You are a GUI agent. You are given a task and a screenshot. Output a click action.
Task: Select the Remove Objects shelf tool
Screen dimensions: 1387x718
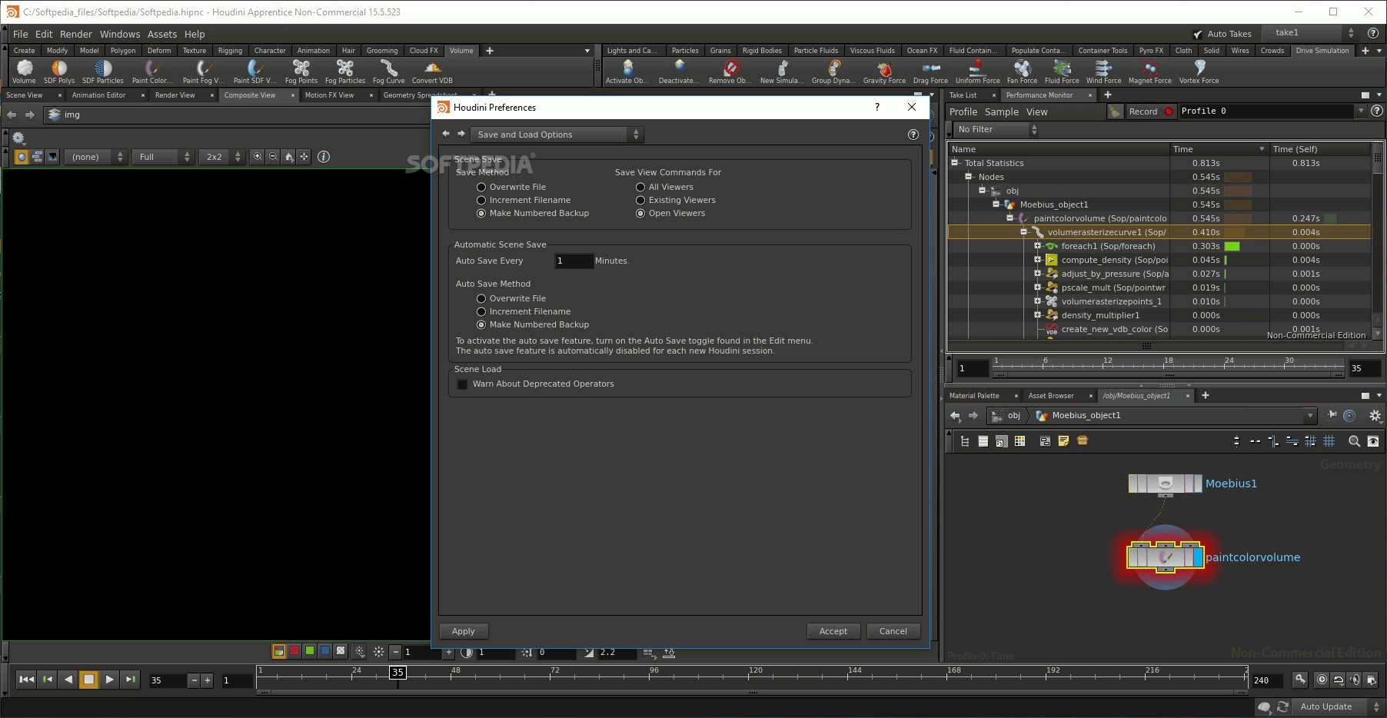(x=730, y=71)
